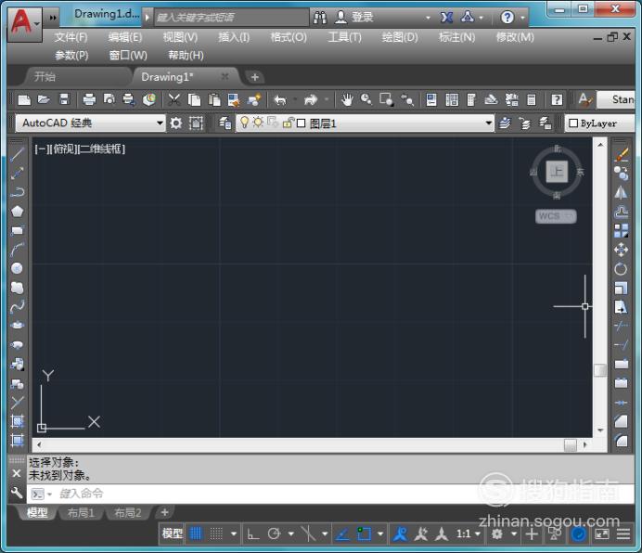Screen dimensions: 642x553
Task: Toggle grid display in status bar
Action: coord(196,534)
